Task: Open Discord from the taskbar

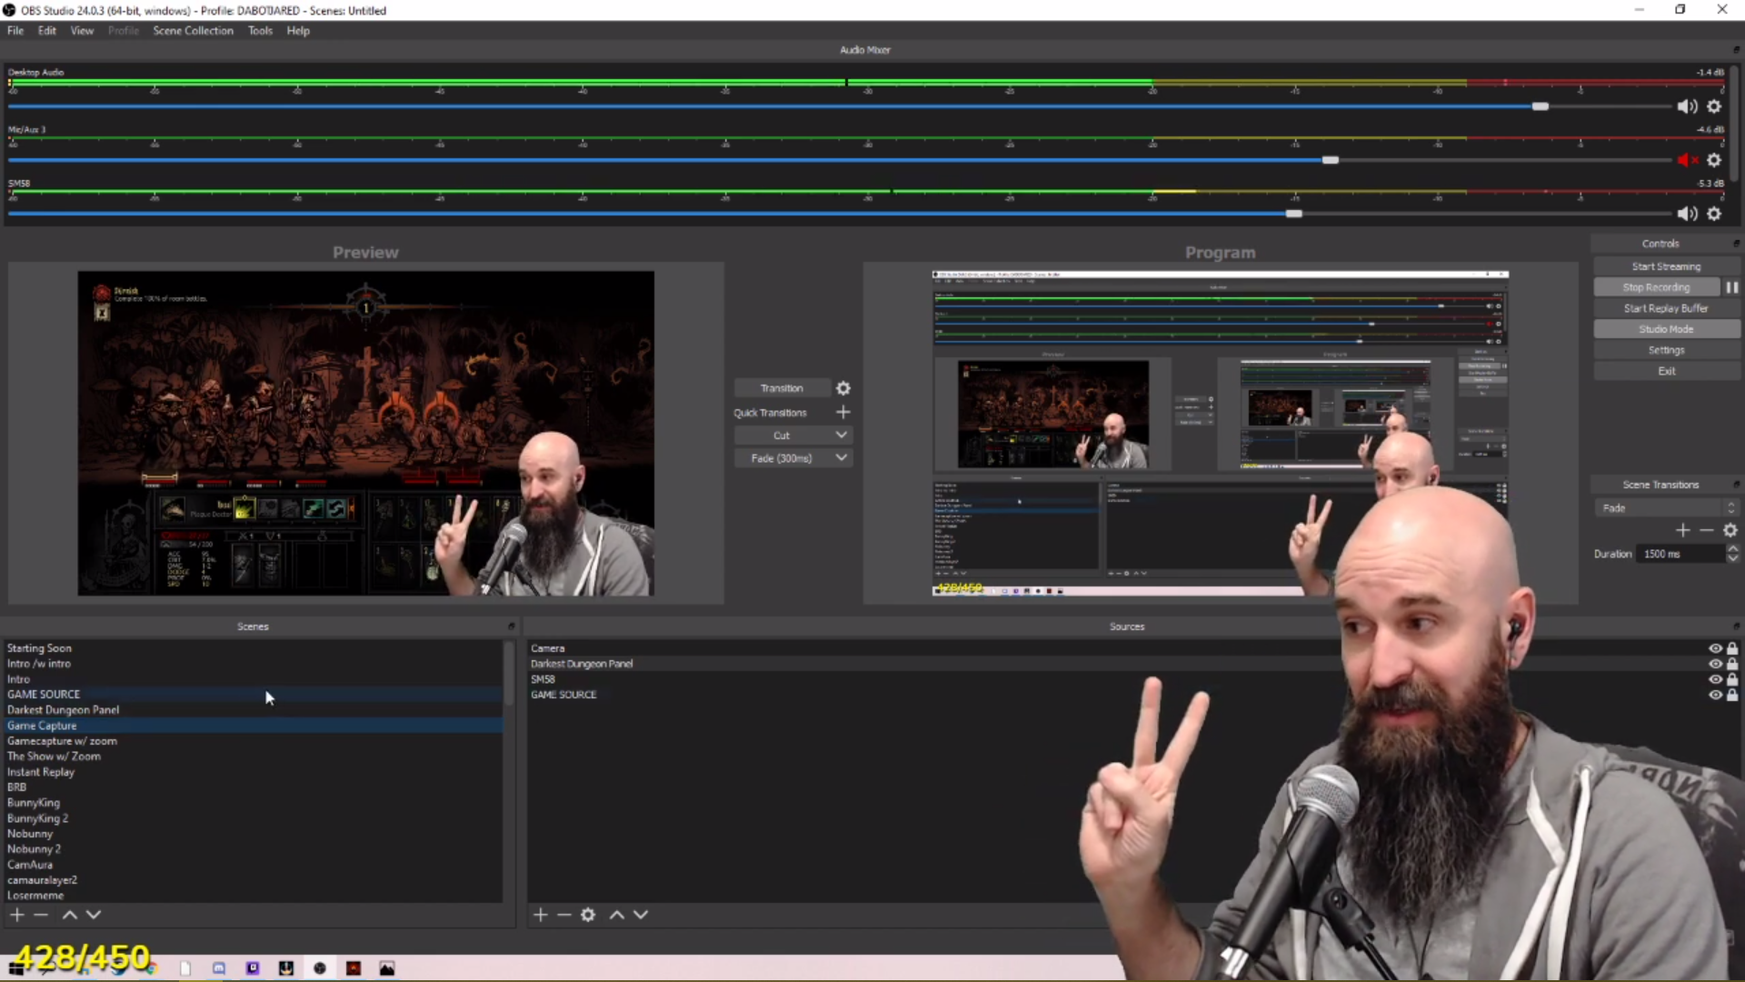Action: 219,968
